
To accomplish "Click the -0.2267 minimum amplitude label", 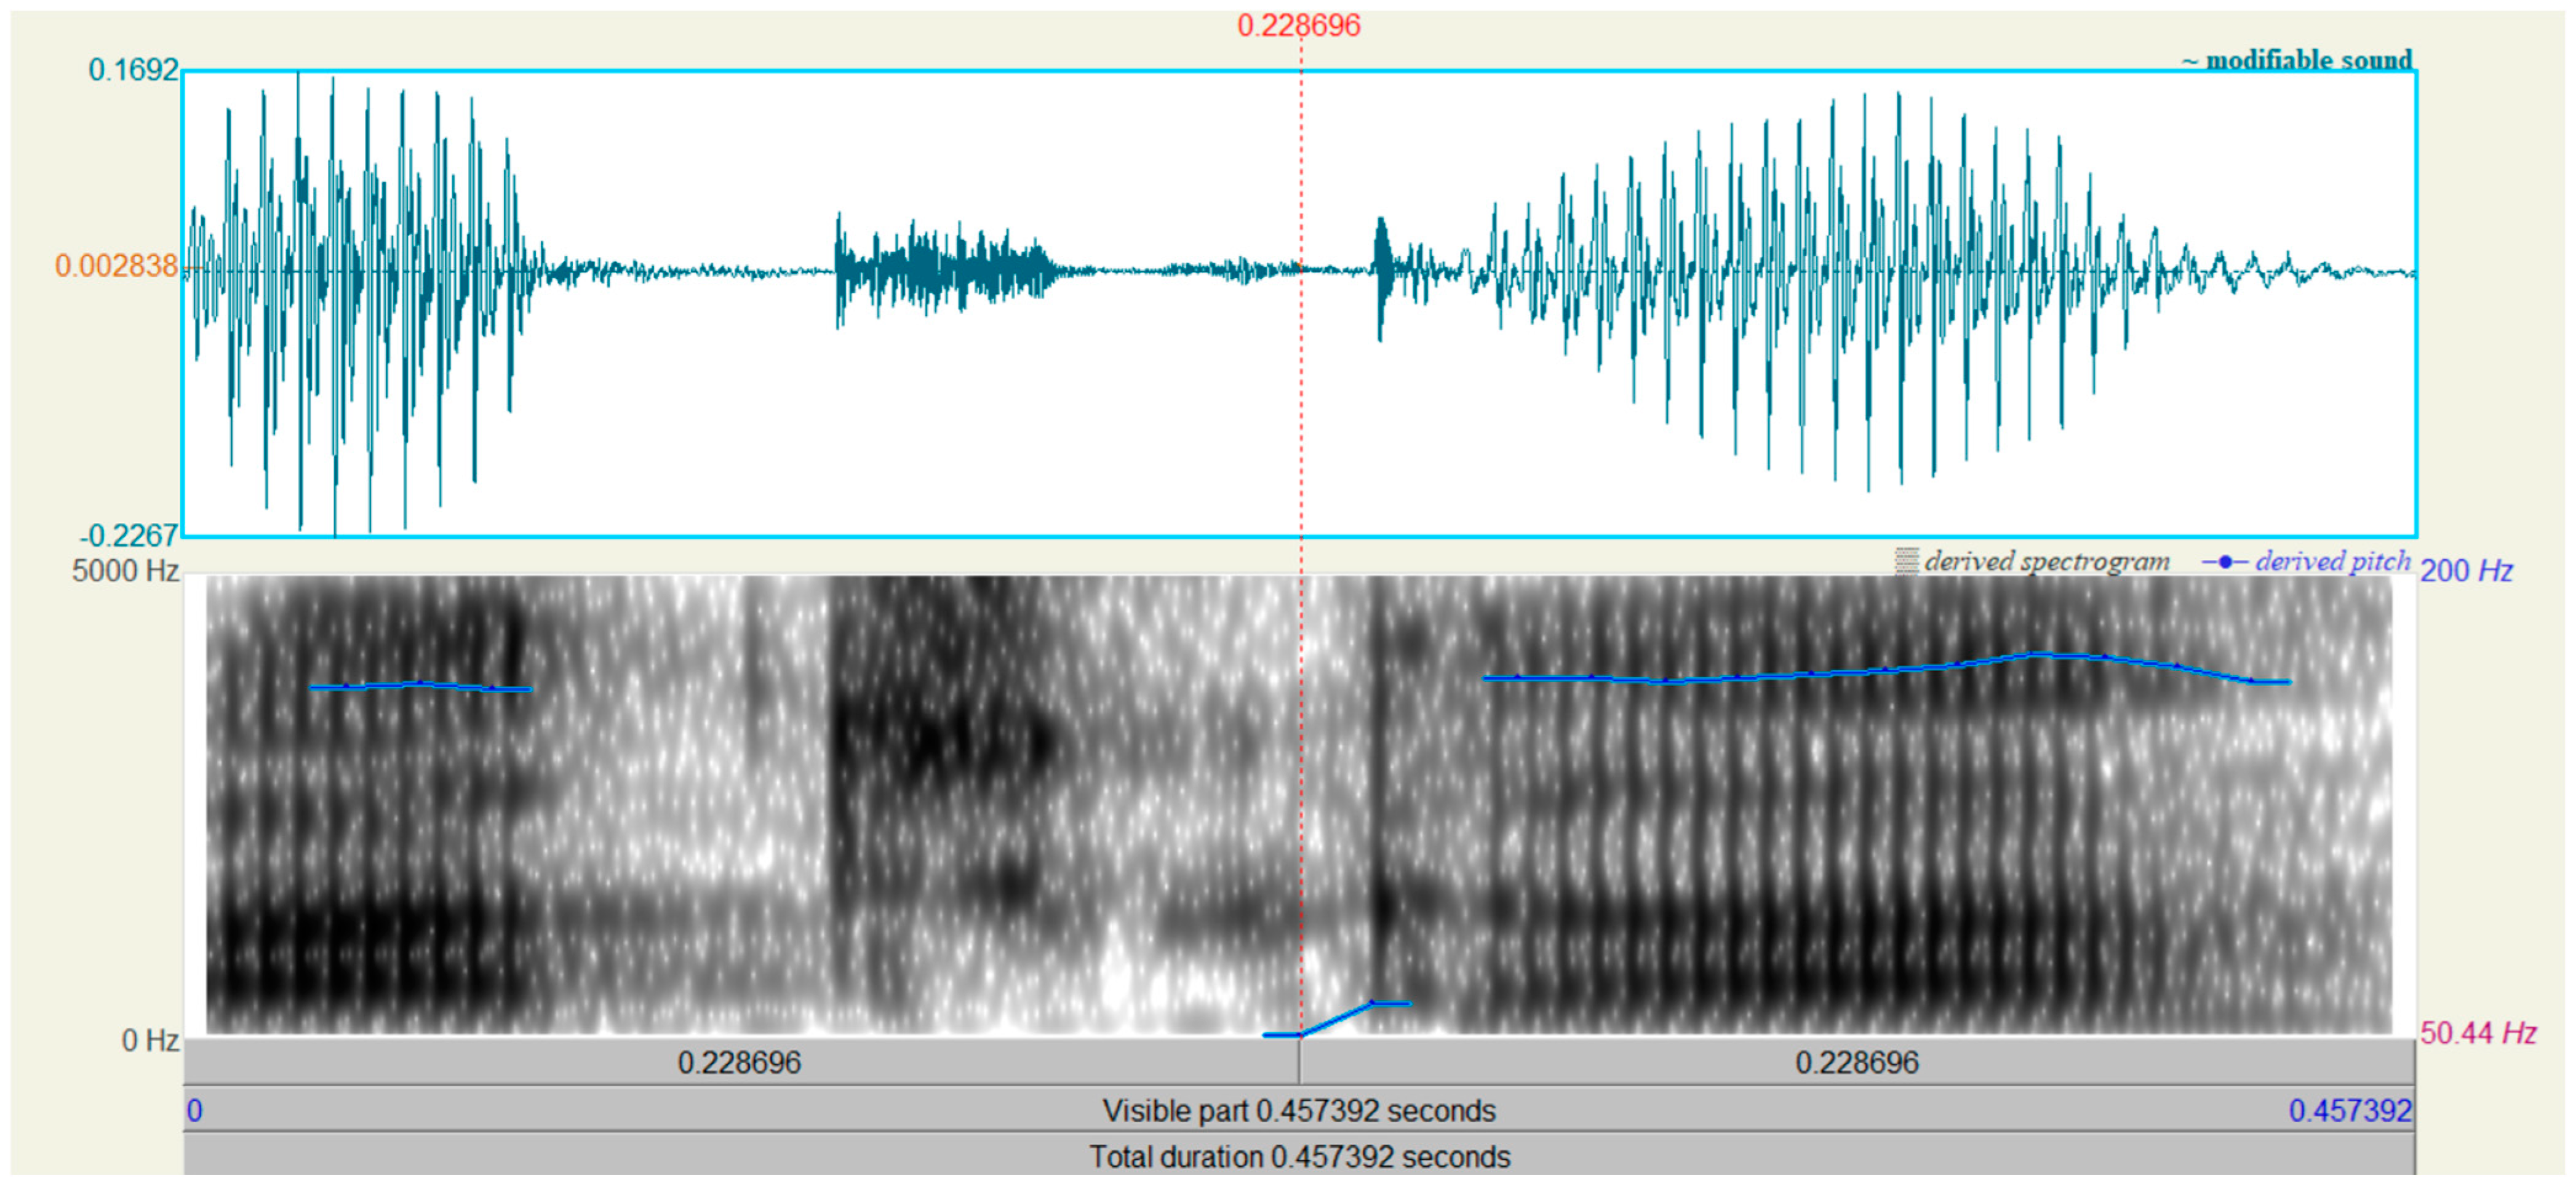I will [x=129, y=536].
